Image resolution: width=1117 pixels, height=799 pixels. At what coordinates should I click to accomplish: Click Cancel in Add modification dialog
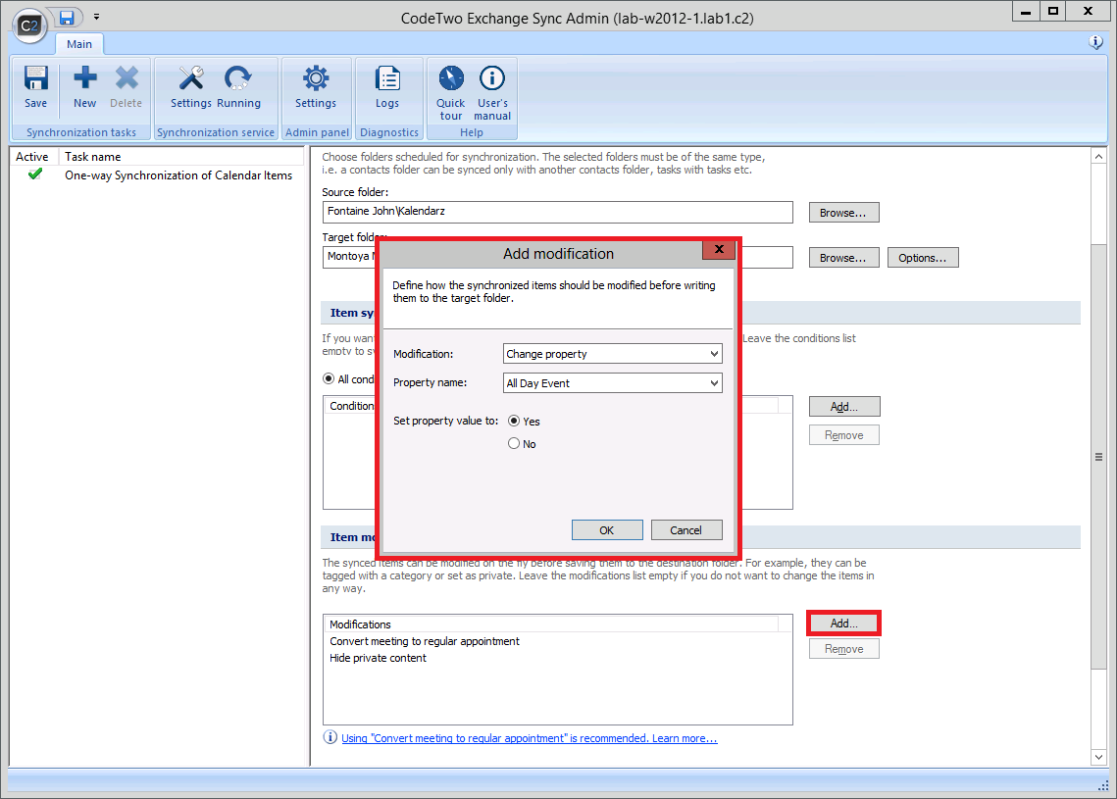click(686, 529)
